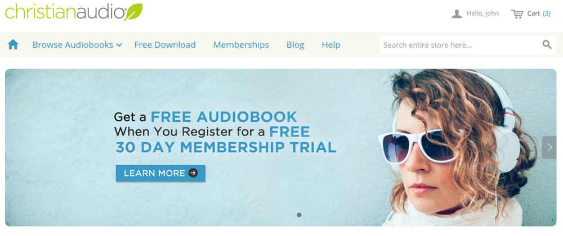563x236 pixels.
Task: Select the first carousel dot indicator
Action: 262,215
